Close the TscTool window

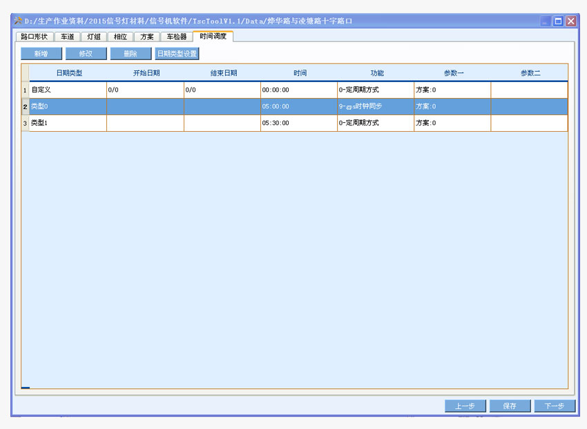[570, 21]
